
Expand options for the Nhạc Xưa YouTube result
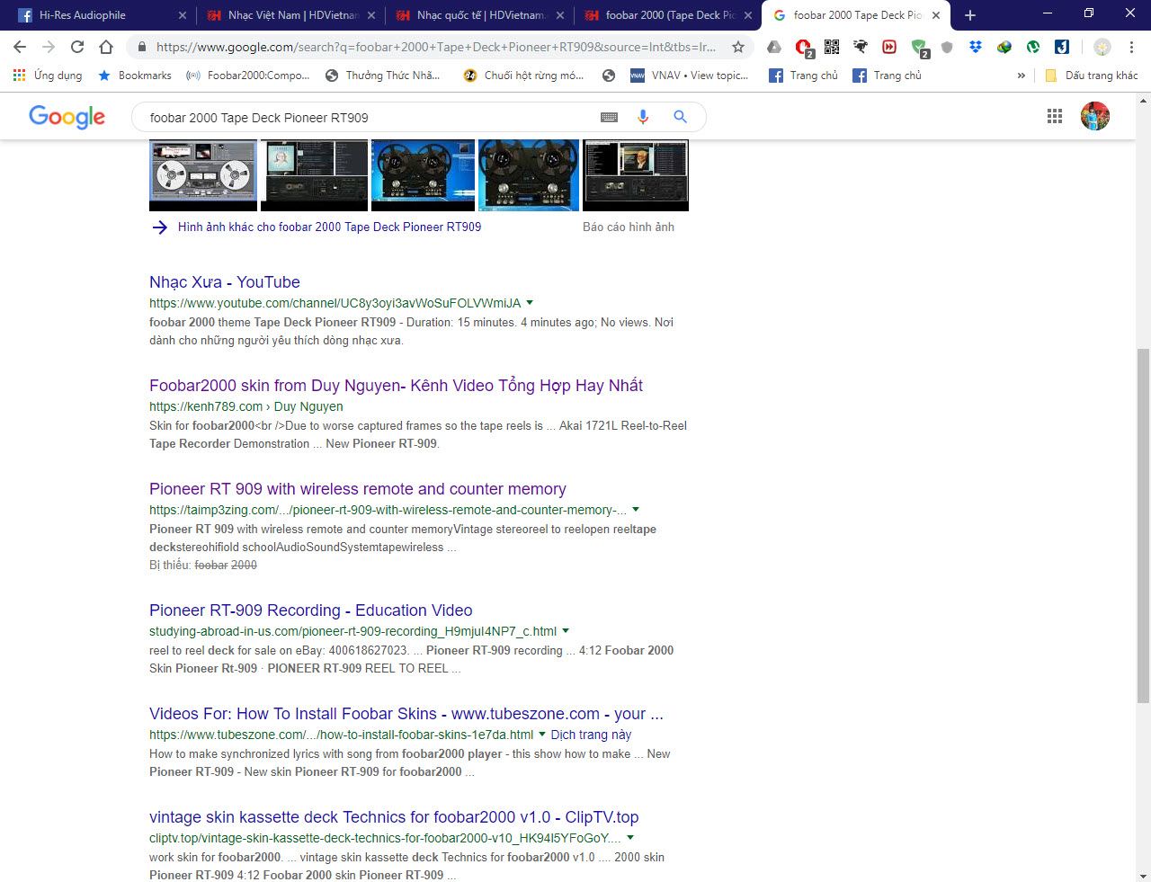(x=530, y=303)
